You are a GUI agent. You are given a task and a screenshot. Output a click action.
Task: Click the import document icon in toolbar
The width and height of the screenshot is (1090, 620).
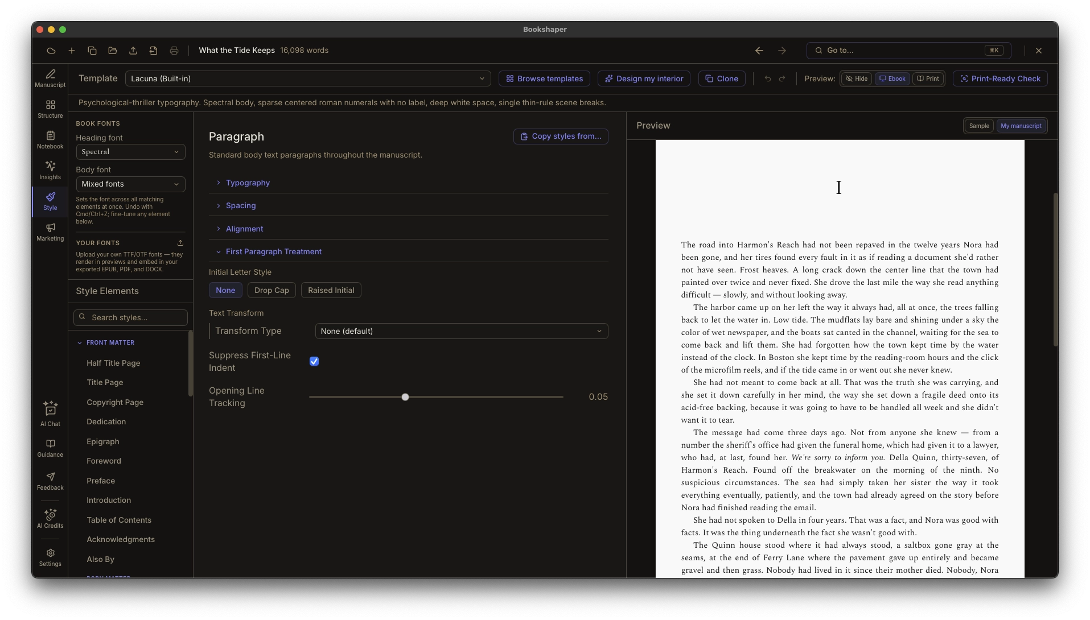tap(154, 51)
